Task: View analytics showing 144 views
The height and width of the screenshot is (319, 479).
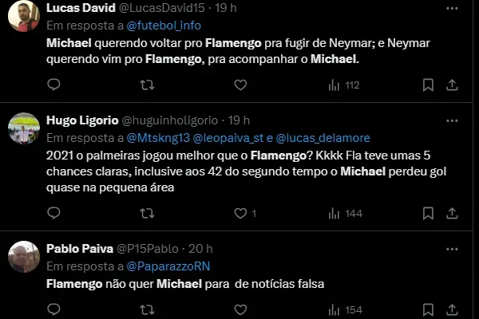Action: click(345, 214)
